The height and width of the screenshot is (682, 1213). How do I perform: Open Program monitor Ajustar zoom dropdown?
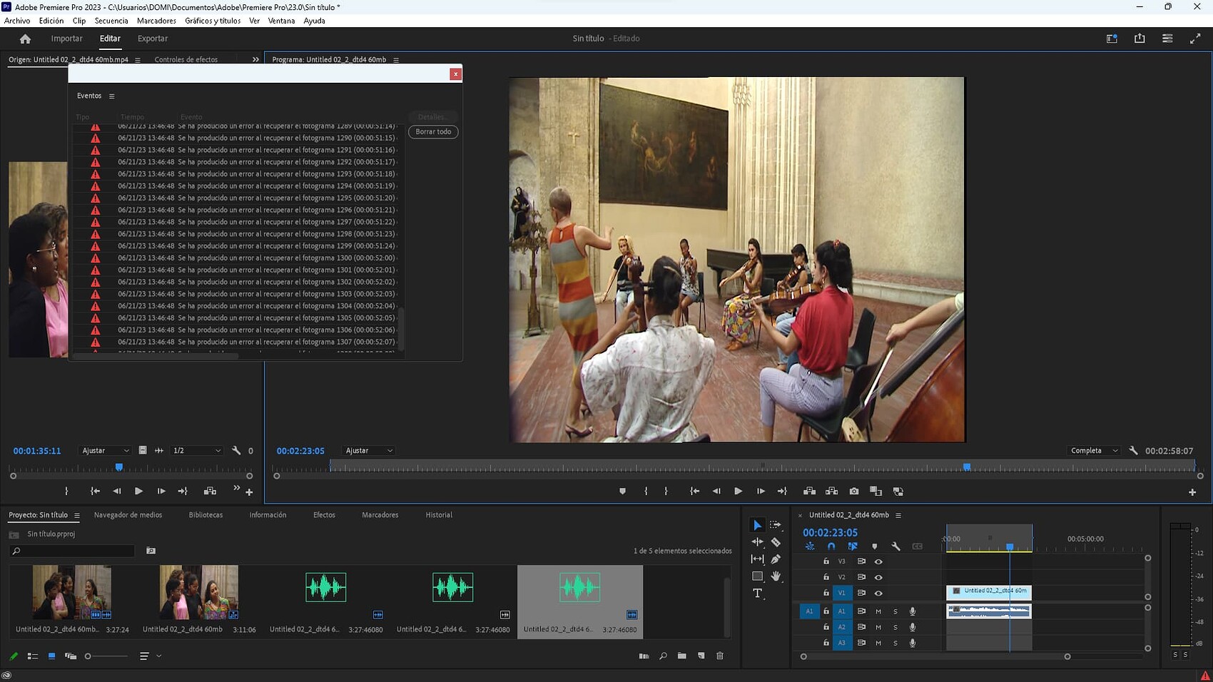click(x=368, y=451)
